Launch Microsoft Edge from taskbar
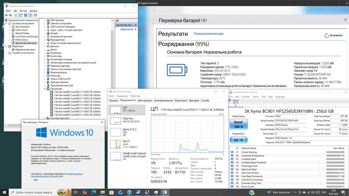The image size is (349, 196). (94, 192)
